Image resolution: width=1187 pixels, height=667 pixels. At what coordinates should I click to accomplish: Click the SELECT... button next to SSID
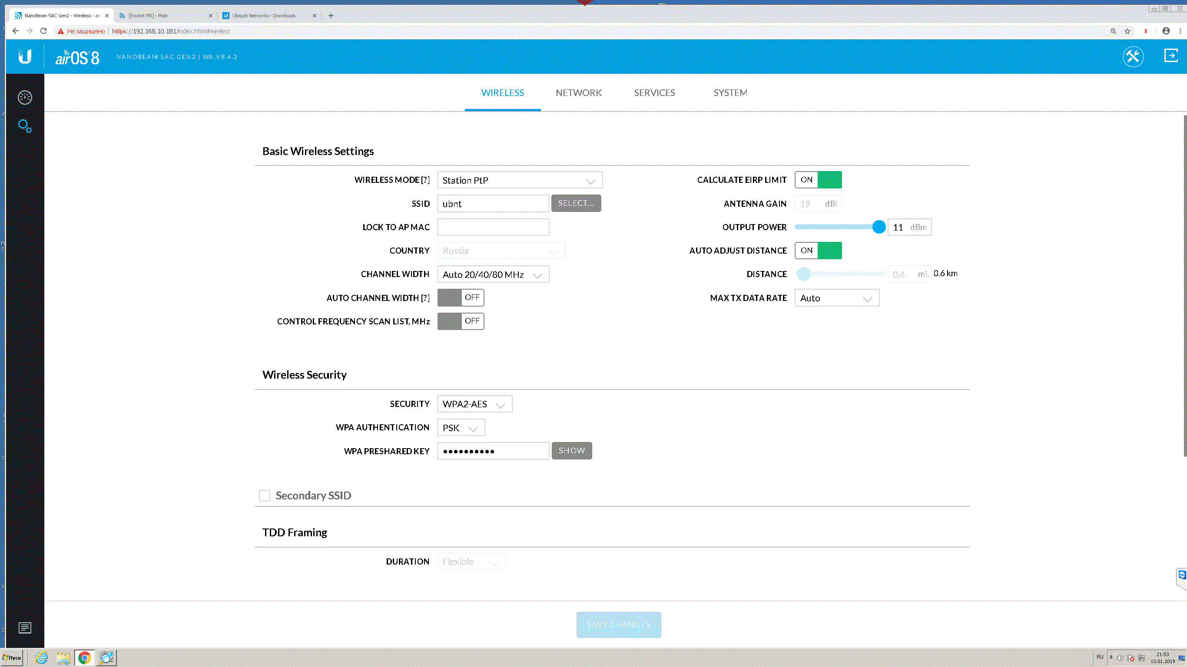click(x=576, y=203)
